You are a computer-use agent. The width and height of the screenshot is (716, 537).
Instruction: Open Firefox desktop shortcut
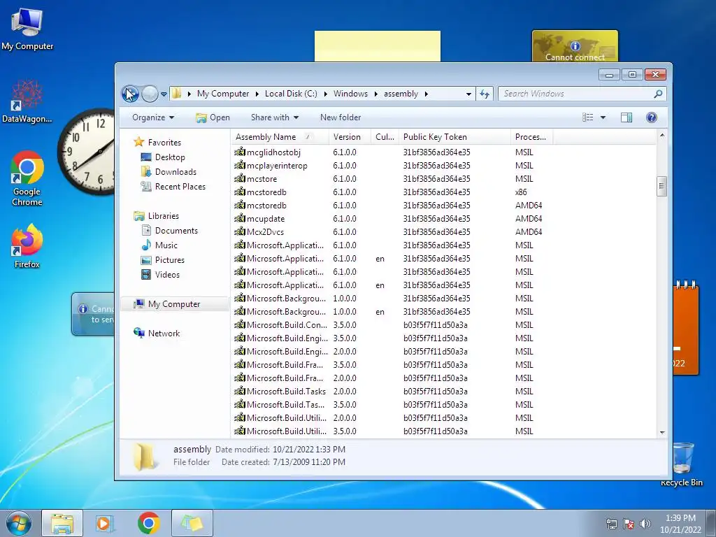(x=27, y=247)
